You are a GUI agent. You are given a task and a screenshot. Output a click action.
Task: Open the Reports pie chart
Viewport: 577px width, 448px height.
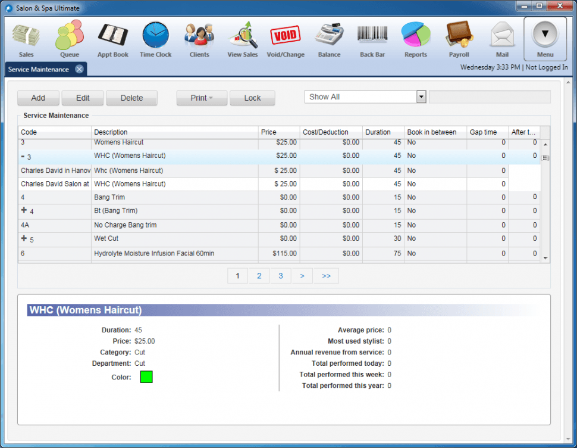pos(415,36)
